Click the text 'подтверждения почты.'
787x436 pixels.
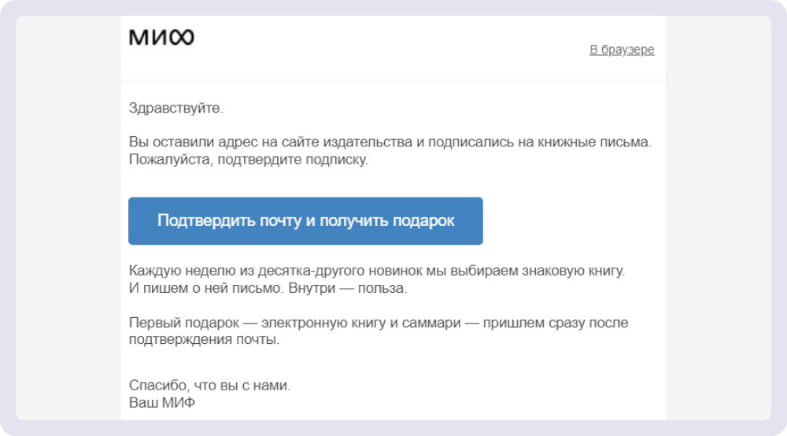click(205, 340)
